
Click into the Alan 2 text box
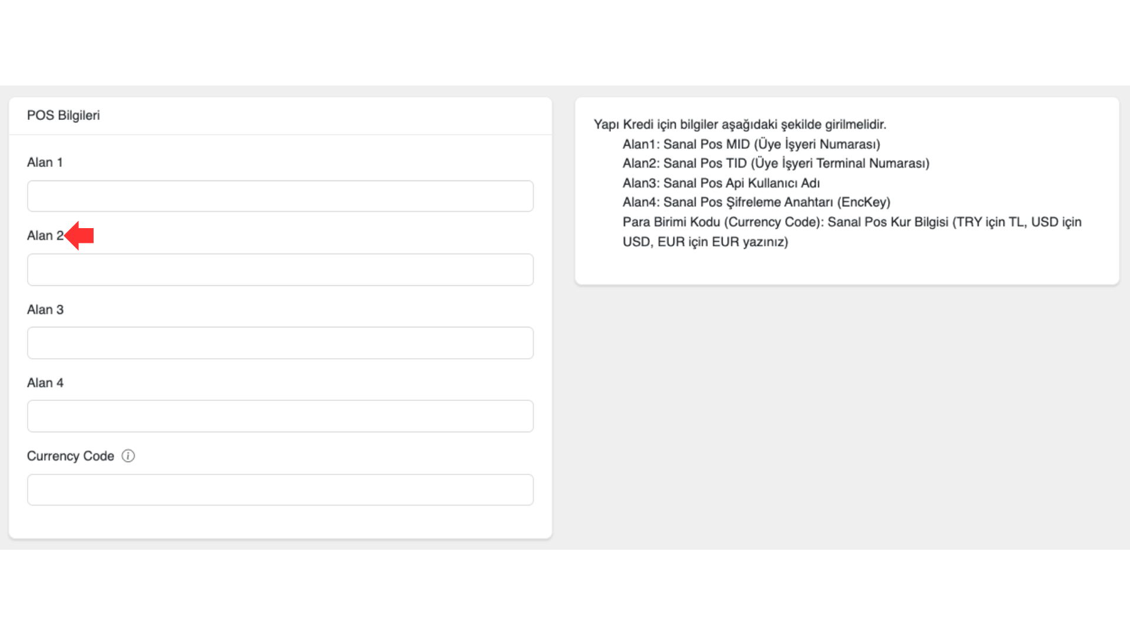point(280,270)
